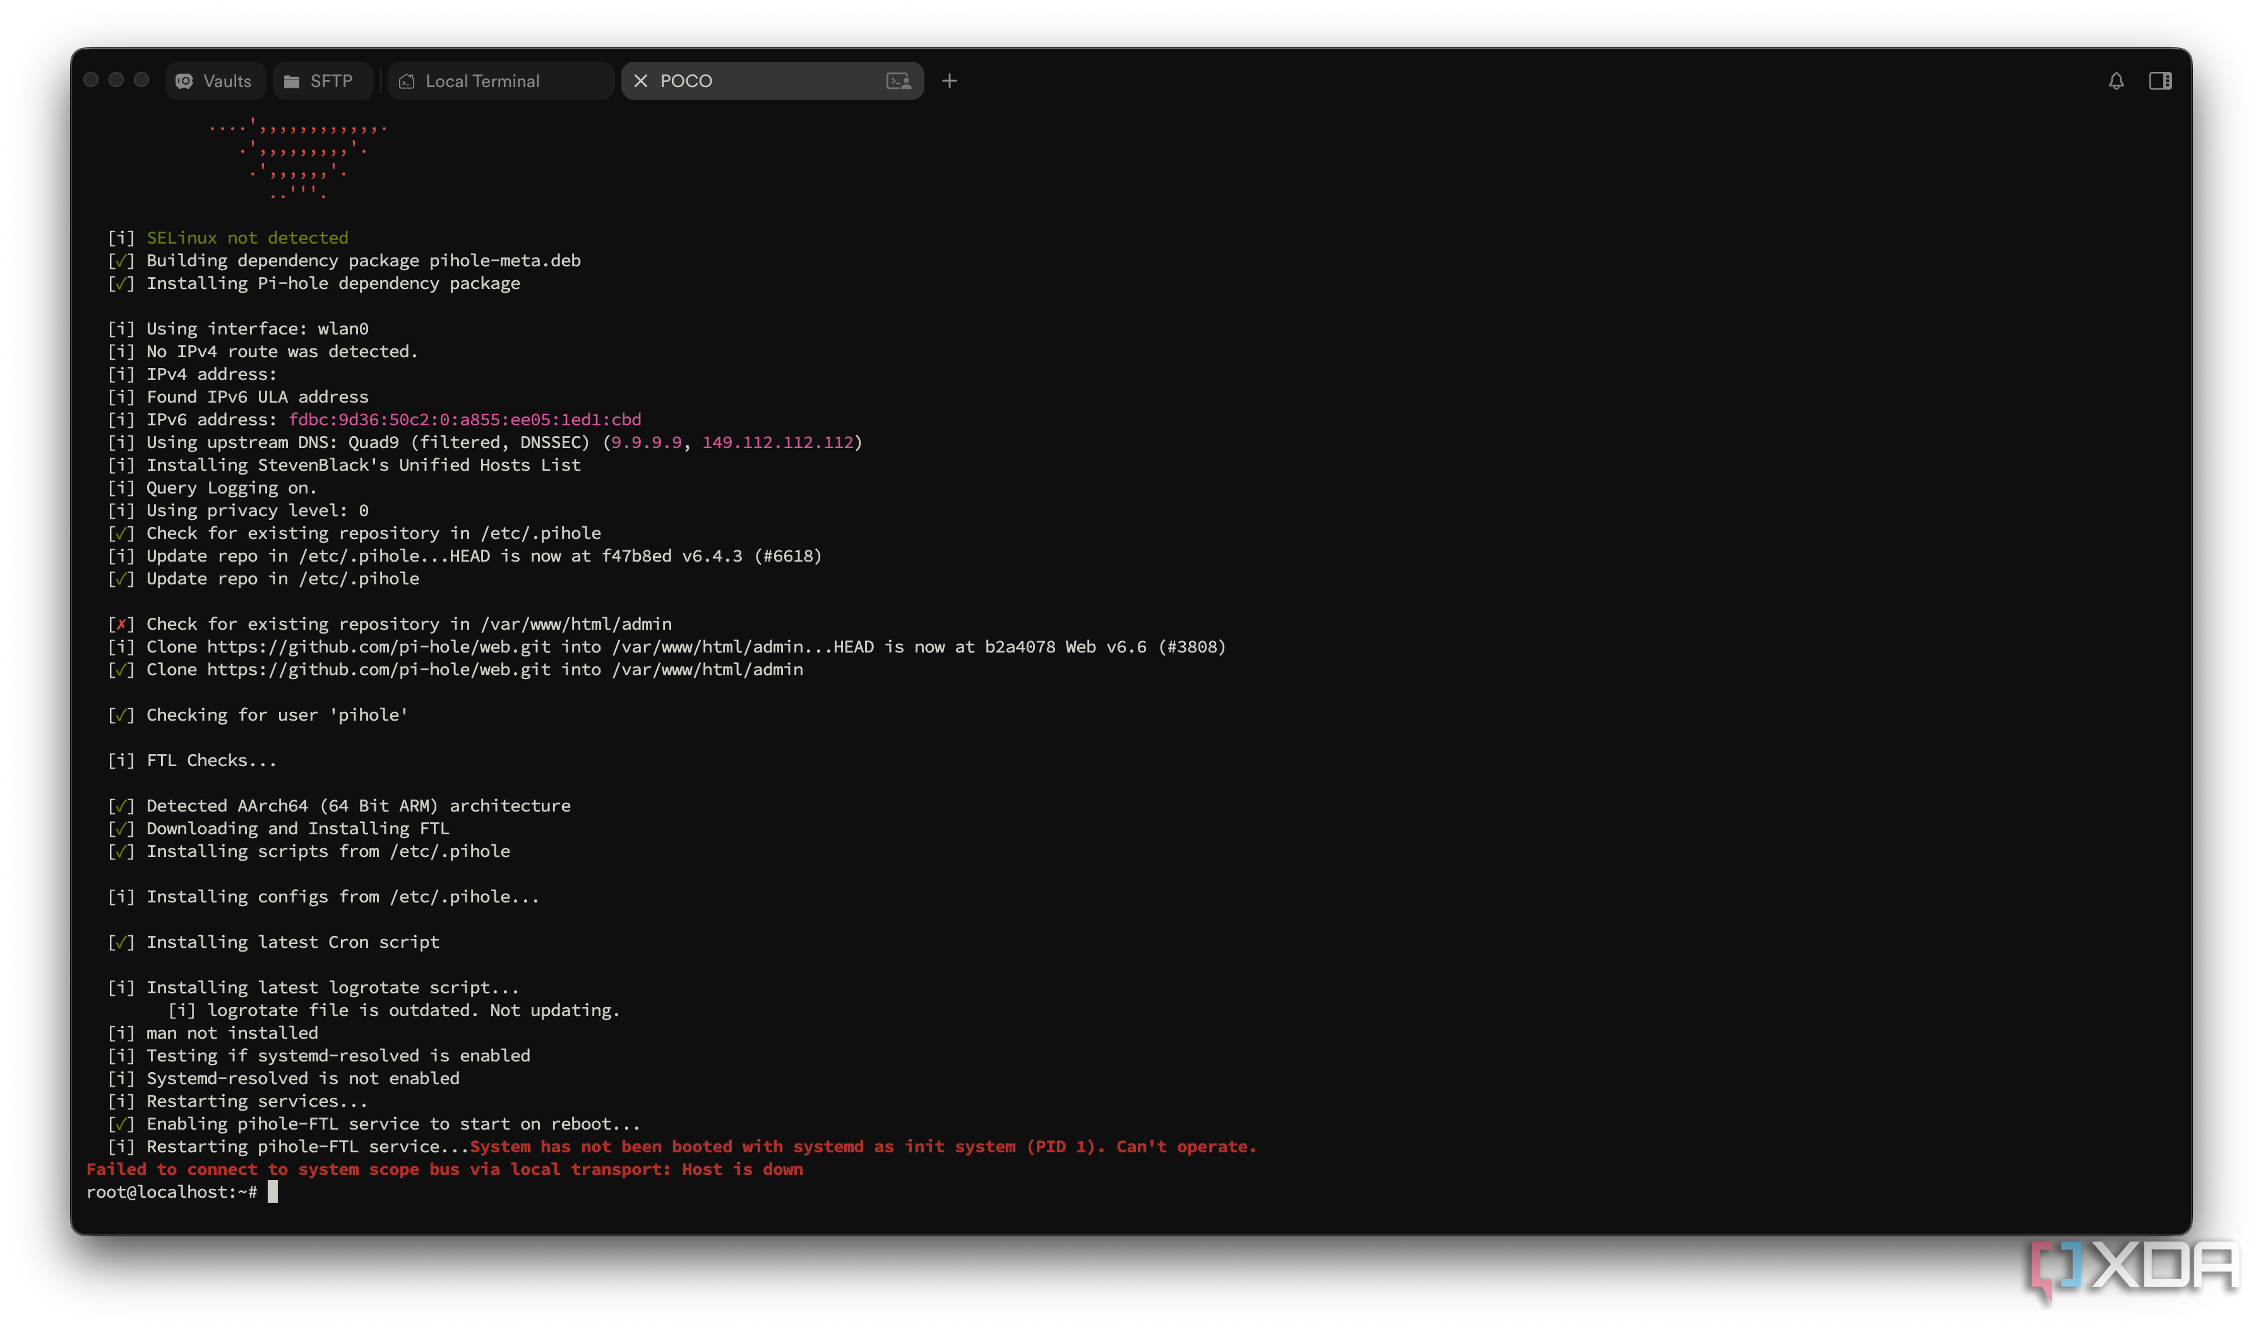Click 'Using interface: wlan0' line
2263x1329 pixels.
(x=238, y=328)
